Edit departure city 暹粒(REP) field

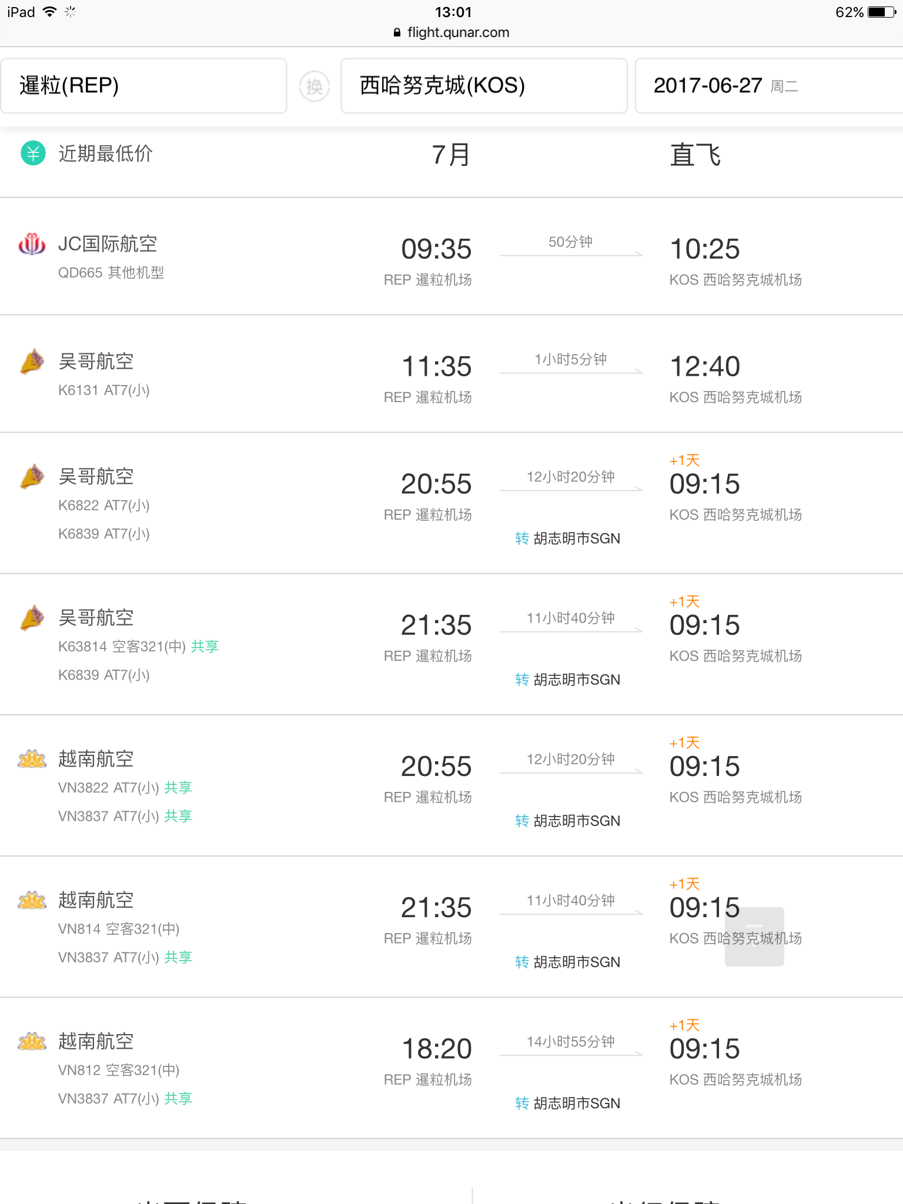click(144, 86)
